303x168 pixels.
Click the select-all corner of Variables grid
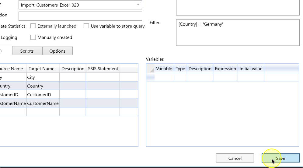tap(150, 69)
